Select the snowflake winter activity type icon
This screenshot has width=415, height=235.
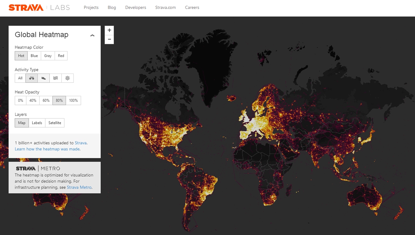point(67,78)
